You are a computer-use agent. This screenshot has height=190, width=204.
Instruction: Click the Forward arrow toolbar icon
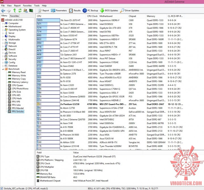pyautogui.click(x=8, y=10)
